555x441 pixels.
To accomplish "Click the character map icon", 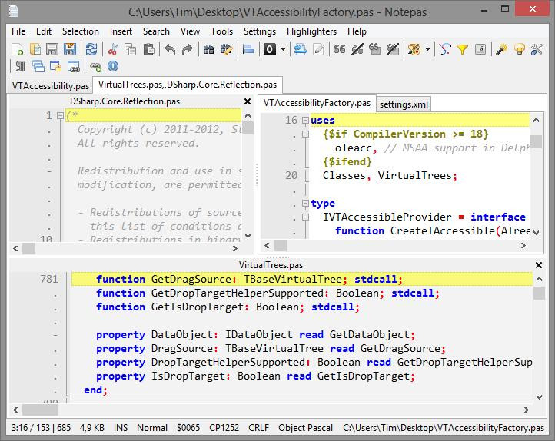I will tap(480, 49).
